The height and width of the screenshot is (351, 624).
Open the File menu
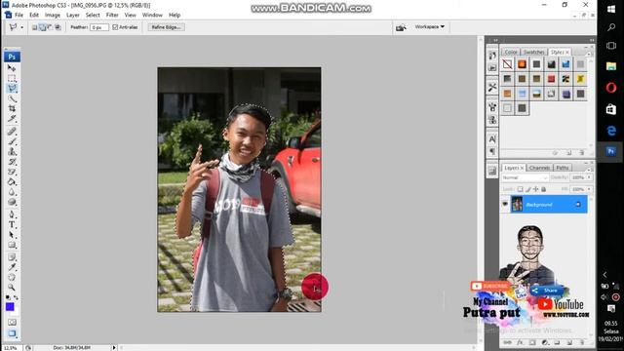click(19, 15)
